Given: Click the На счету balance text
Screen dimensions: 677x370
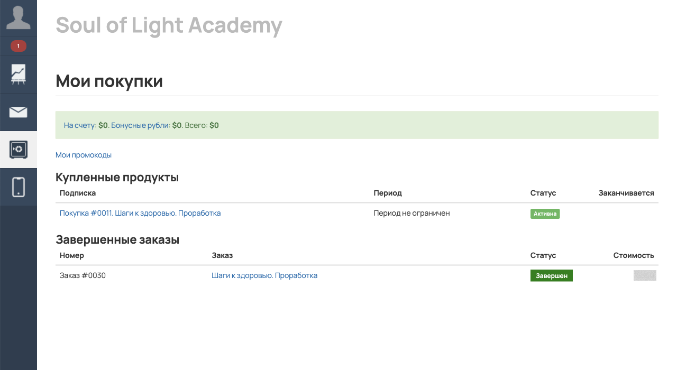Looking at the screenshot, I should click(80, 125).
